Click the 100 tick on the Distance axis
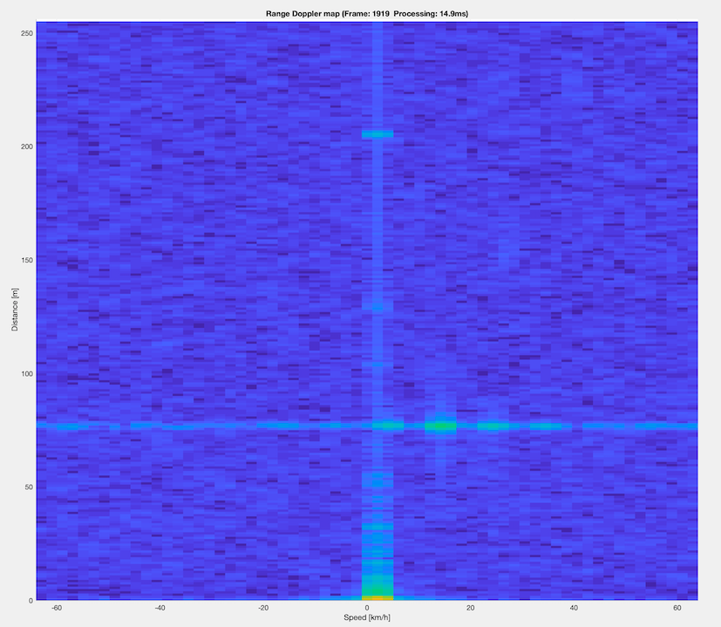 (27, 374)
